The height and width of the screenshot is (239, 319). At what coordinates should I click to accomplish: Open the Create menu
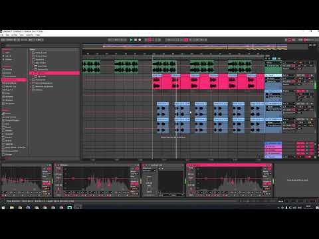[15, 35]
